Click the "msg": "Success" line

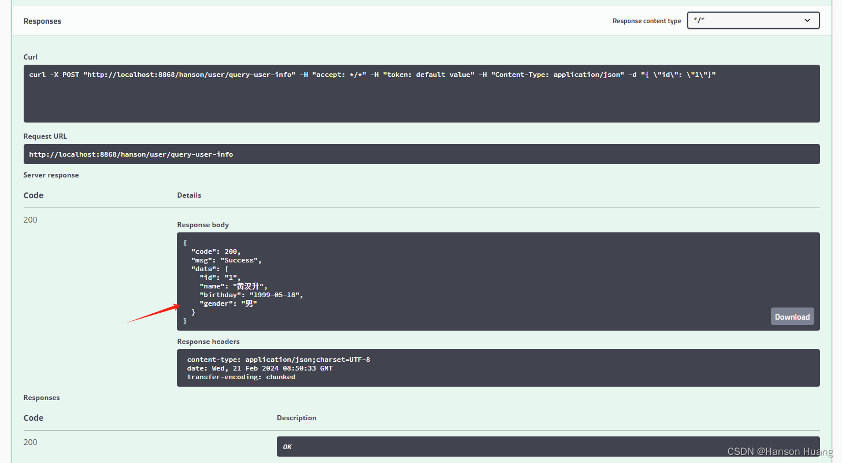pos(227,260)
